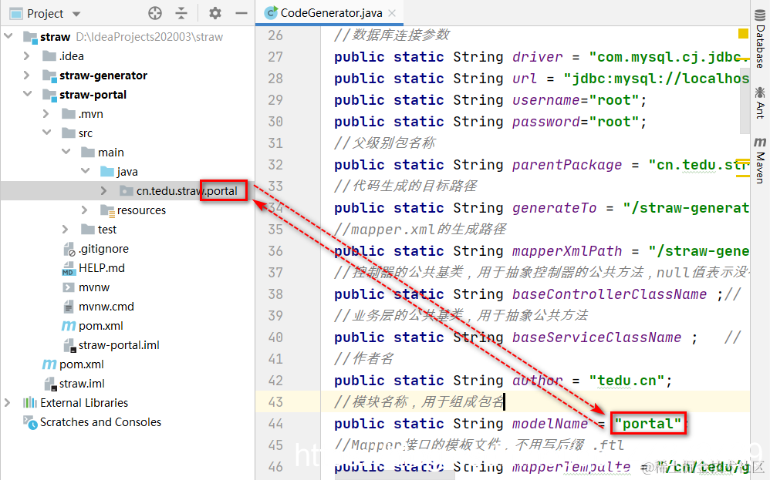
Task: Open the Maven tool window
Action: pyautogui.click(x=760, y=160)
